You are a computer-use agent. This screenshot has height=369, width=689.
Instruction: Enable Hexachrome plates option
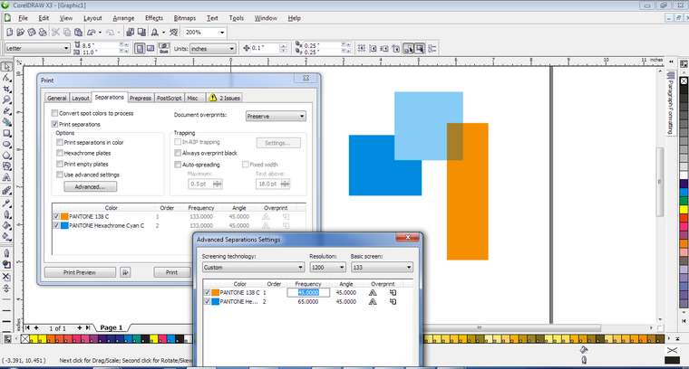(x=60, y=153)
